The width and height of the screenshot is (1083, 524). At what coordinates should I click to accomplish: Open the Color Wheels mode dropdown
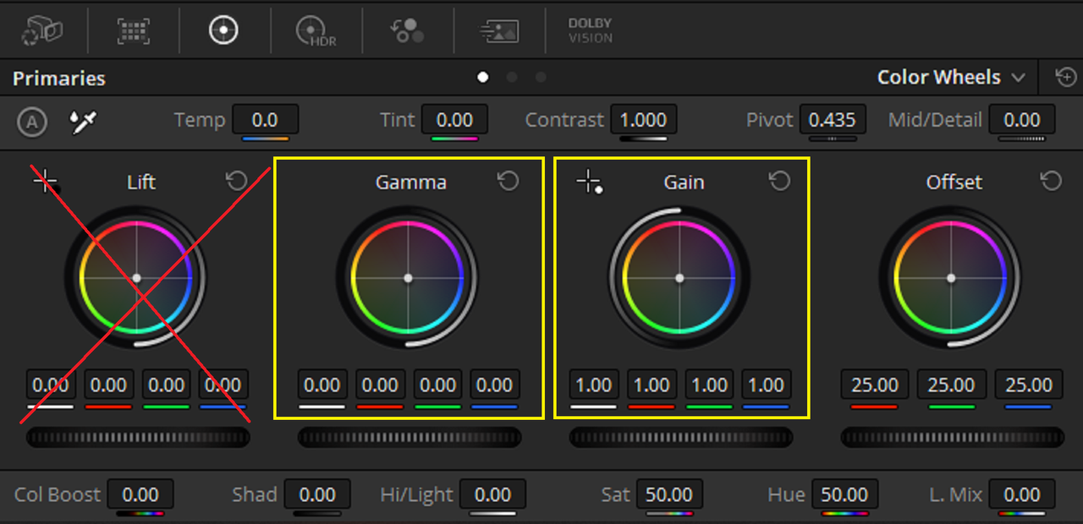[951, 78]
